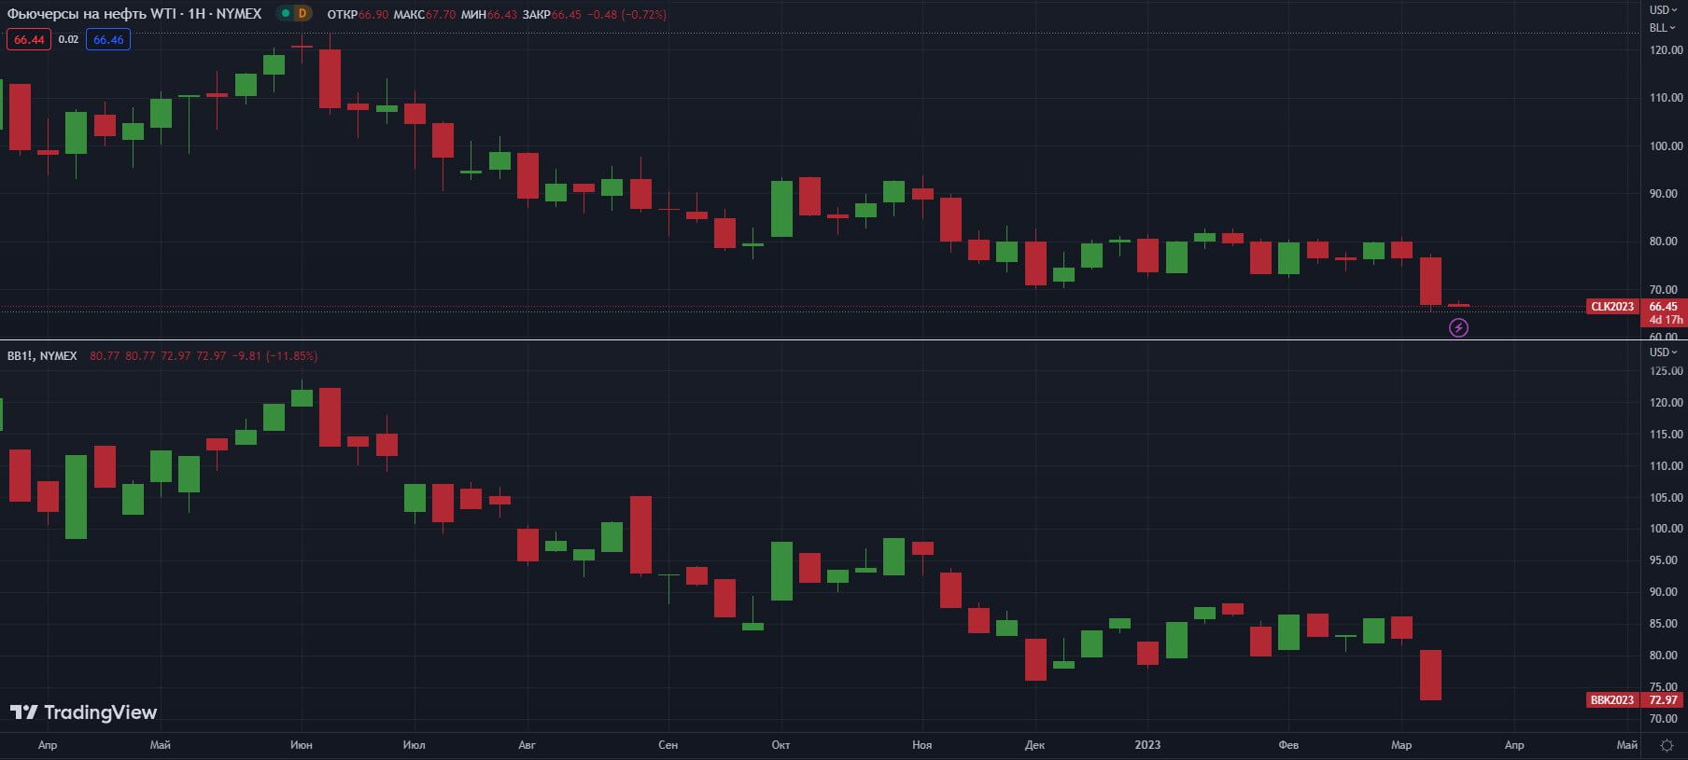Click the 2023 label on time axis

(x=1147, y=745)
